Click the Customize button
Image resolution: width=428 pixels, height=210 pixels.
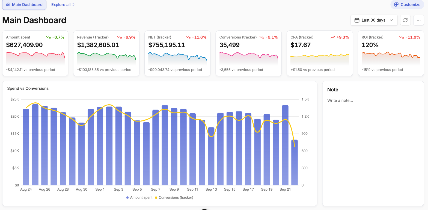[407, 5]
